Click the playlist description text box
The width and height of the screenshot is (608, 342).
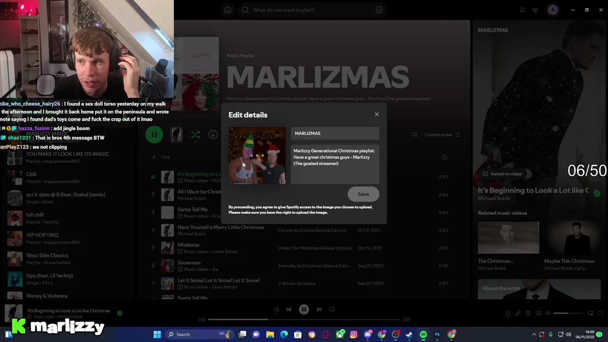(335, 164)
